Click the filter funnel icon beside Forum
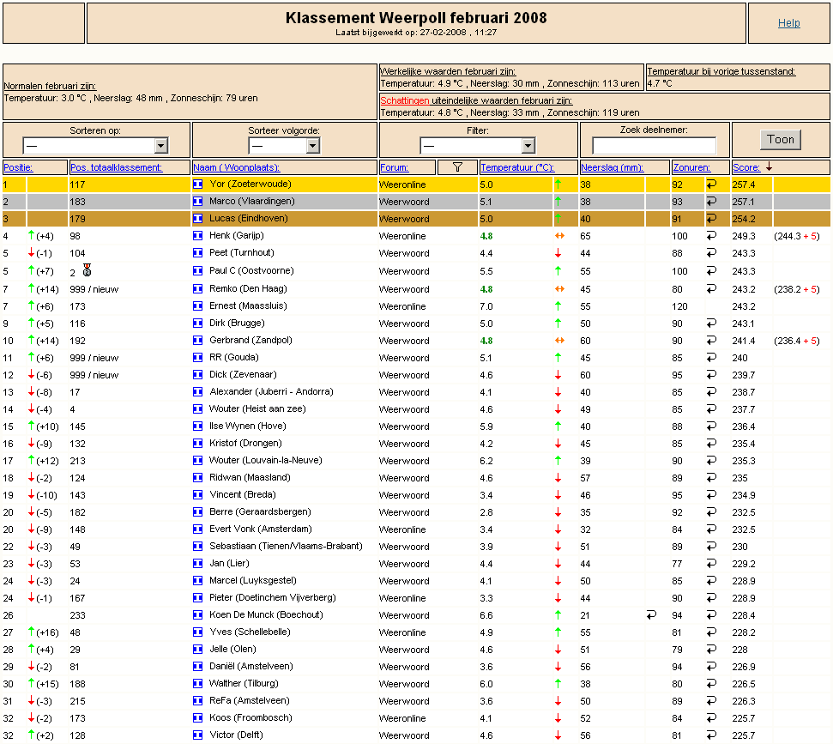This screenshot has width=833, height=744. click(x=457, y=167)
